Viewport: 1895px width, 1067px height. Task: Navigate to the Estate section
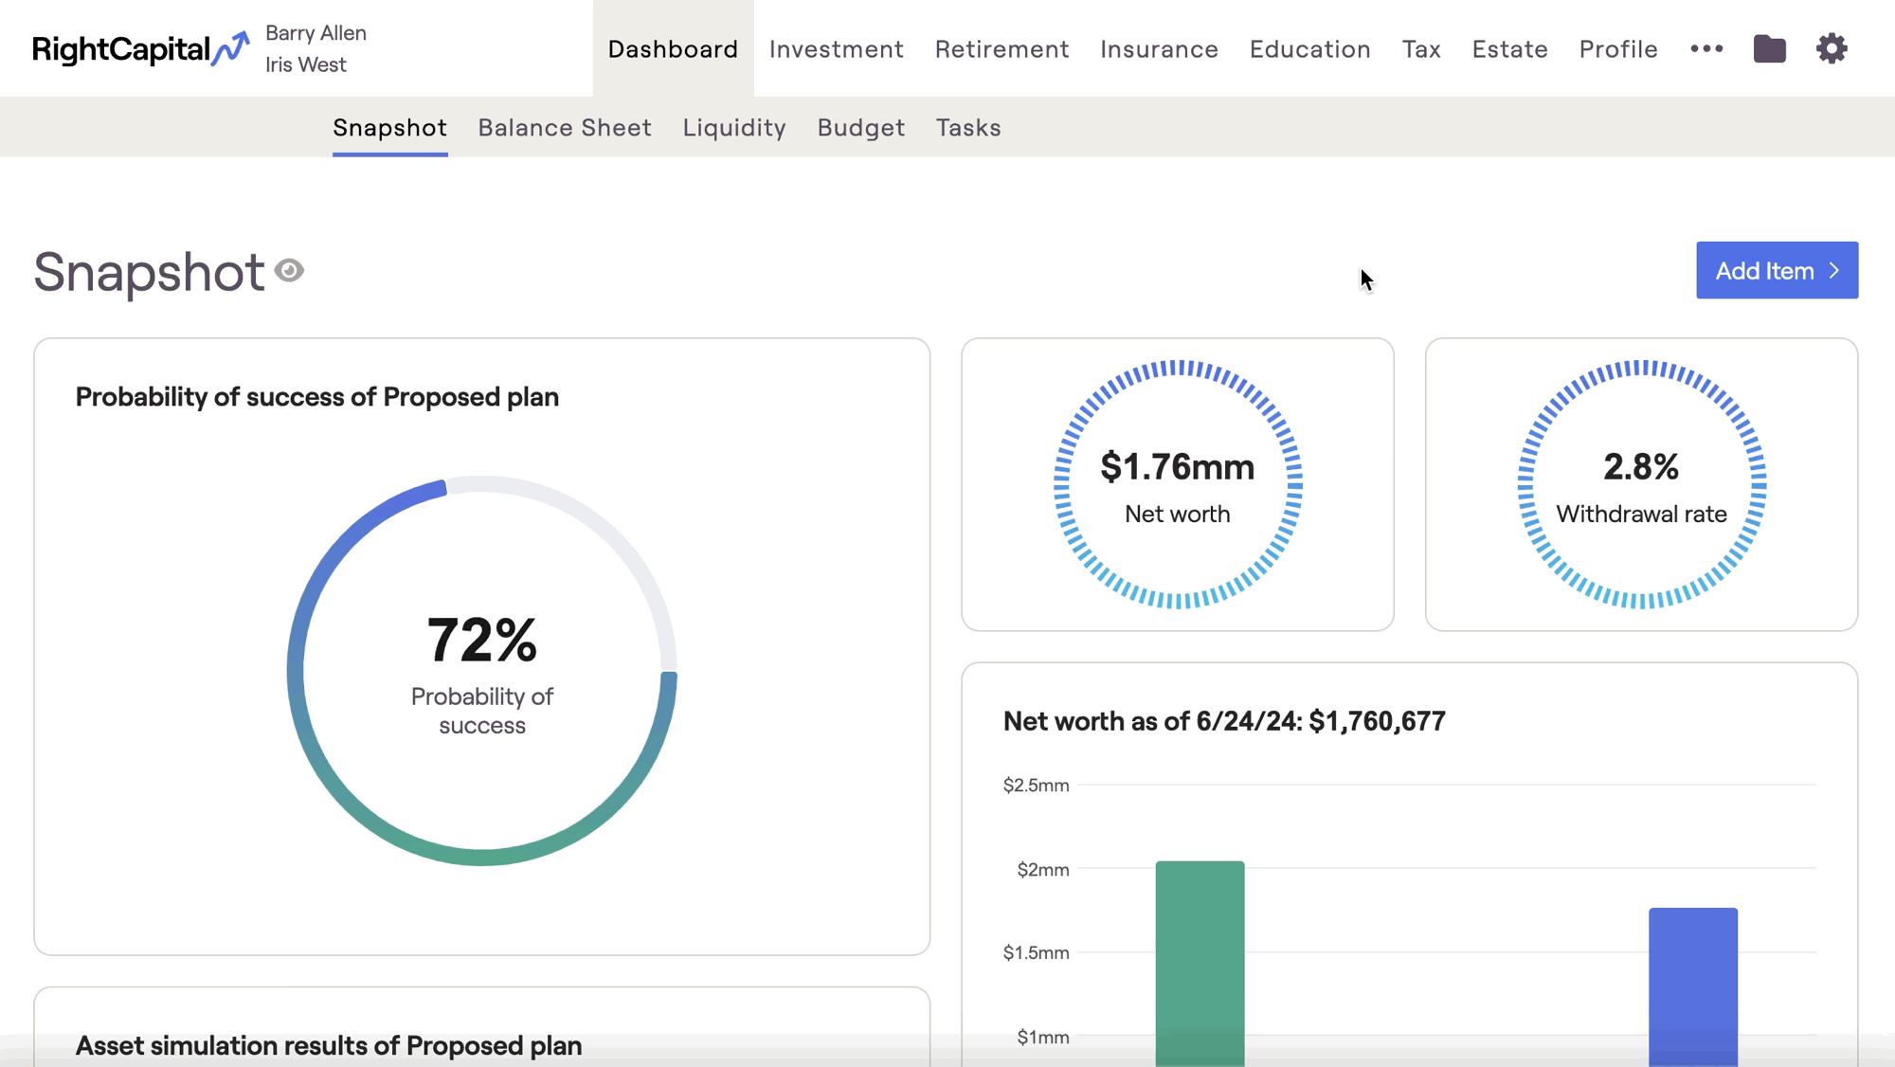click(1509, 49)
